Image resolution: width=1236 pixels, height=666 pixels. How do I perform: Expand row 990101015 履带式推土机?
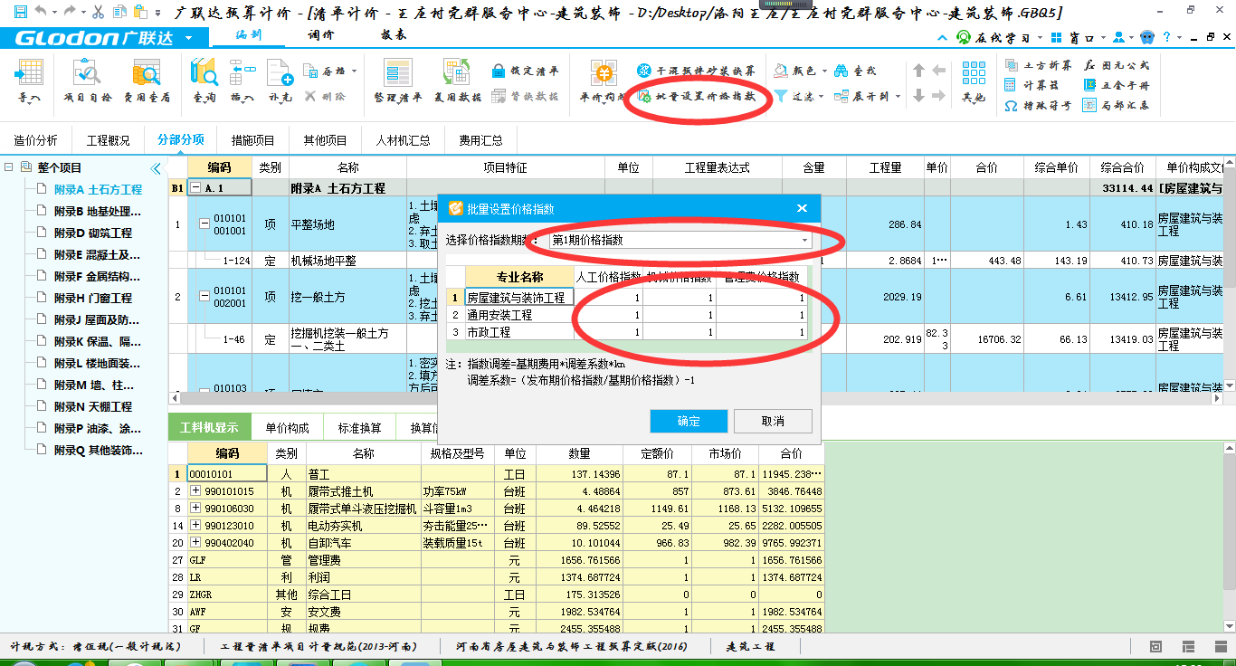click(x=195, y=491)
